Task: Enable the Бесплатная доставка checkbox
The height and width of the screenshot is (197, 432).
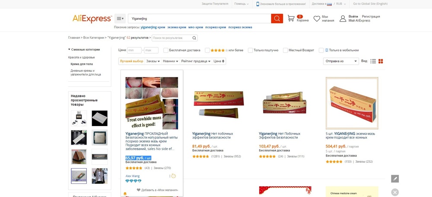Action: (166, 50)
